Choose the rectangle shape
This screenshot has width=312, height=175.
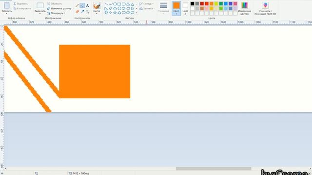119,4
